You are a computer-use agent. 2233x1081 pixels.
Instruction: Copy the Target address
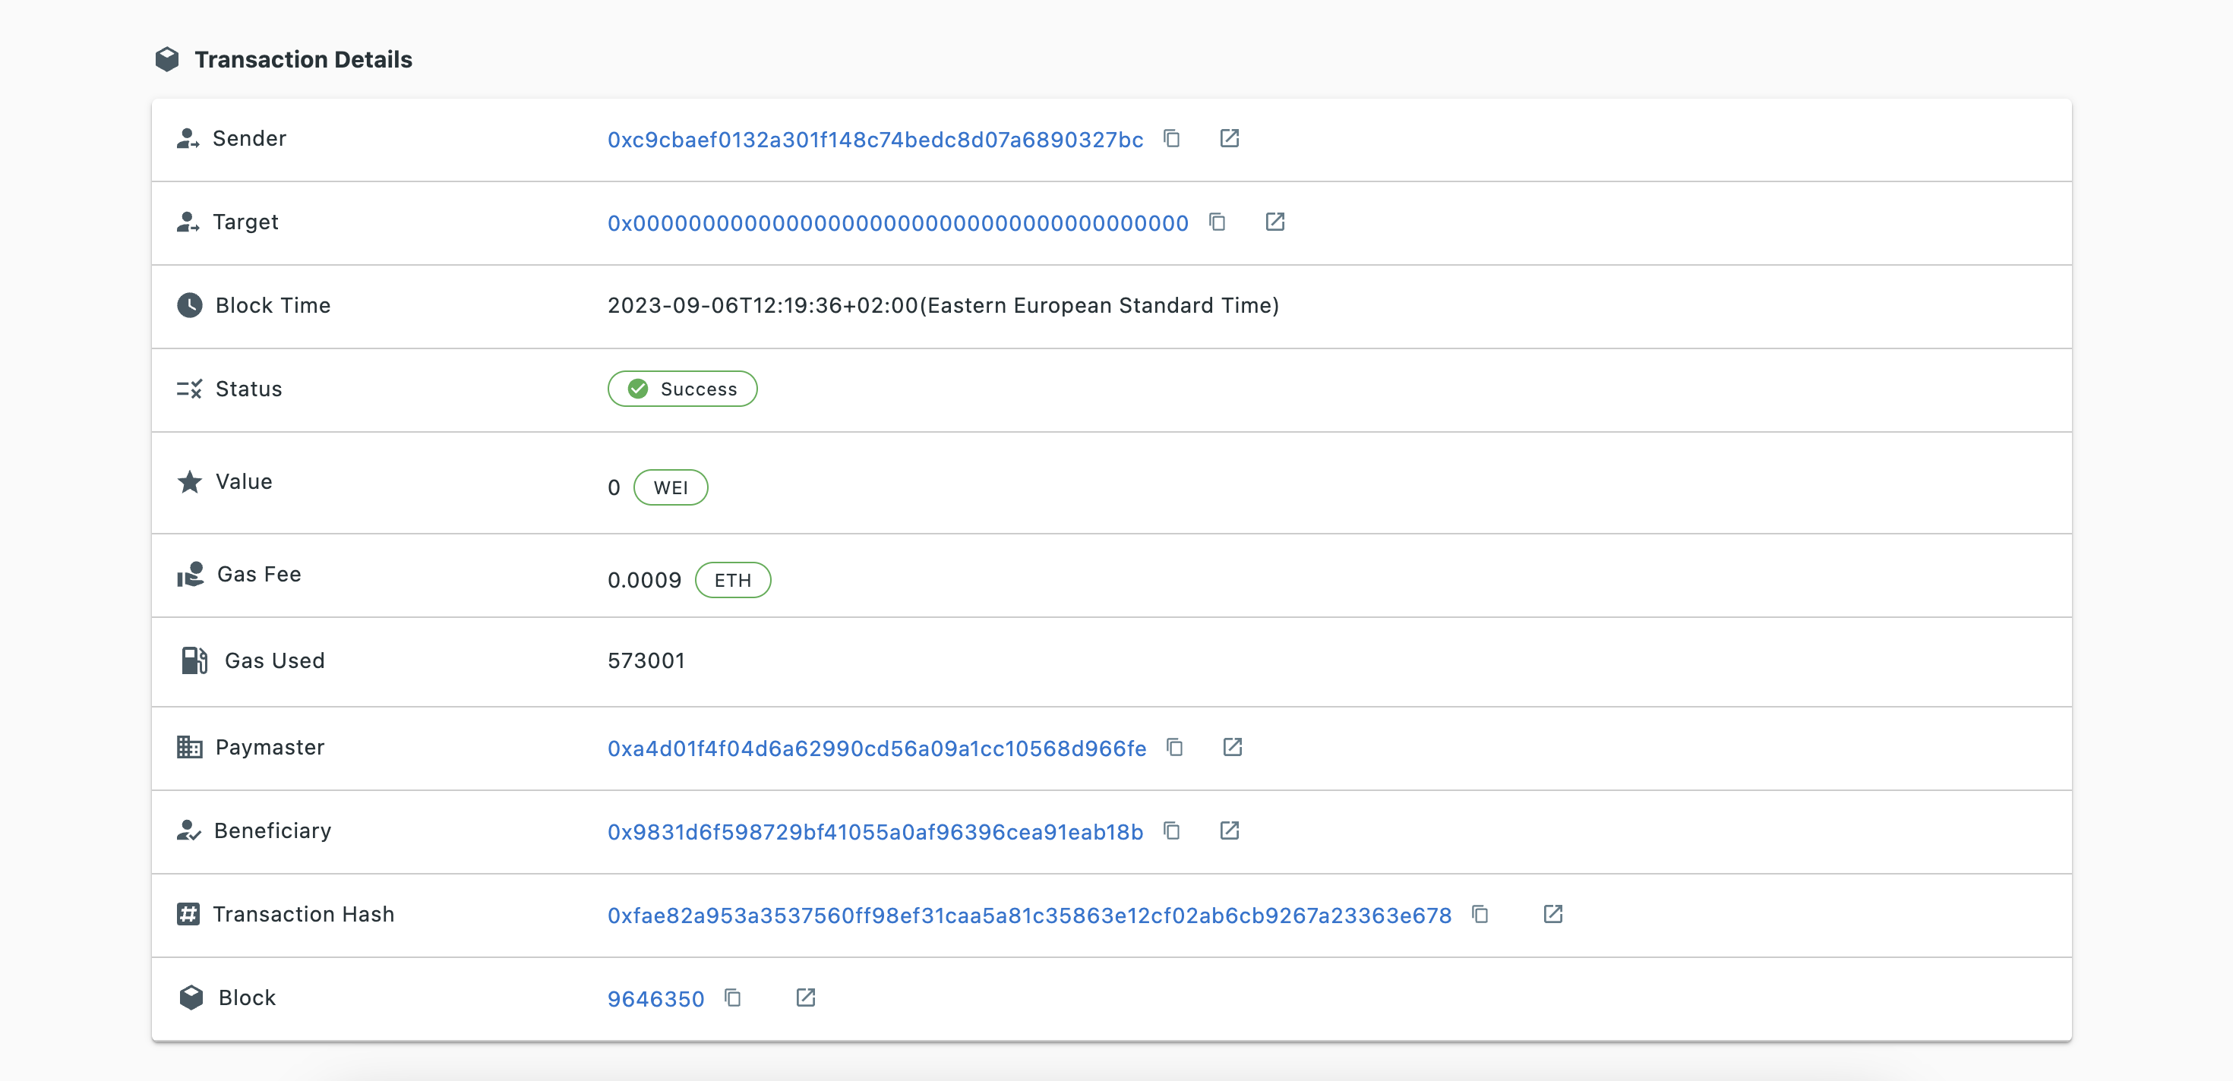[1217, 222]
